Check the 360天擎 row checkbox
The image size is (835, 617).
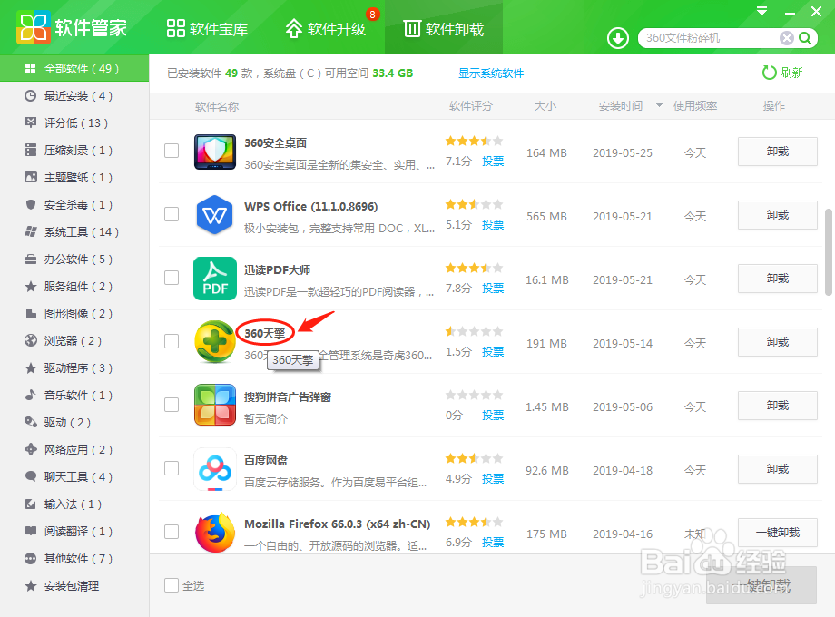coord(172,340)
